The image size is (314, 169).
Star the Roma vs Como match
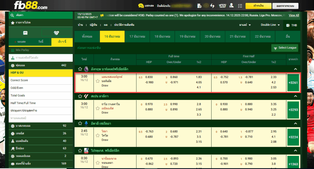(98, 135)
